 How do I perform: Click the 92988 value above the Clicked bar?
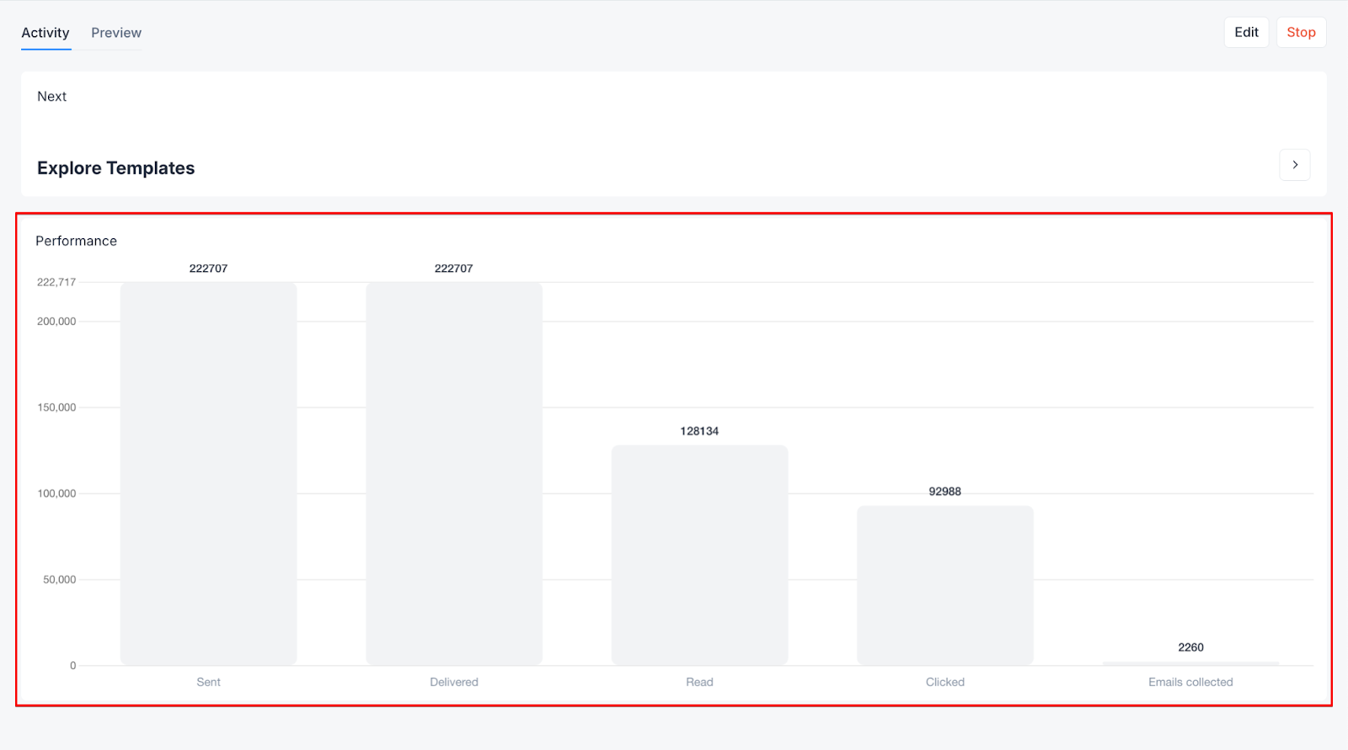(944, 492)
